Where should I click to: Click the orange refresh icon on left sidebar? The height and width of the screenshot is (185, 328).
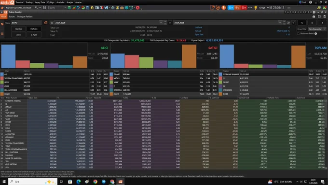2,24
